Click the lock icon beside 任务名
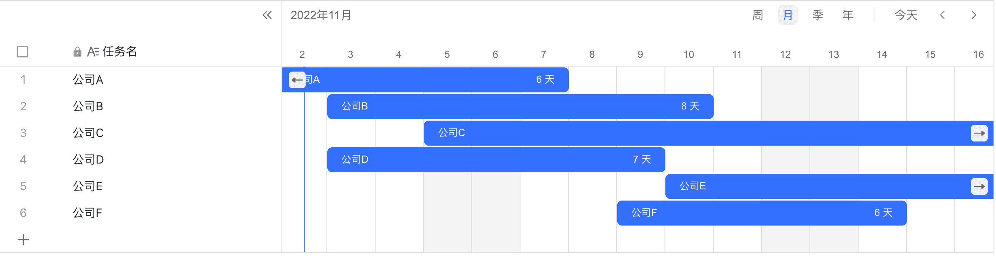Viewport: 996px width, 258px height. click(x=77, y=52)
